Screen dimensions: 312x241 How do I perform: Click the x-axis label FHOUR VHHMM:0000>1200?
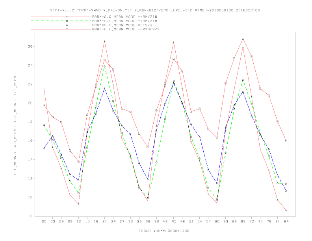pyautogui.click(x=164, y=231)
